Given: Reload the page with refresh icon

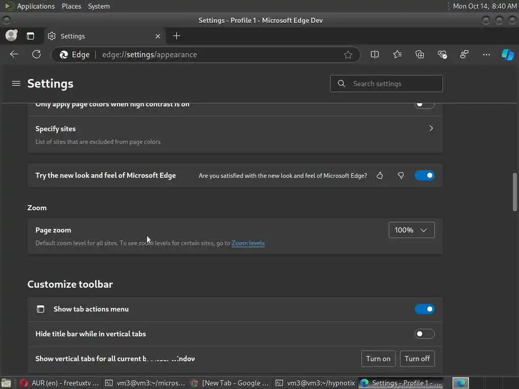Looking at the screenshot, I should click(x=36, y=54).
